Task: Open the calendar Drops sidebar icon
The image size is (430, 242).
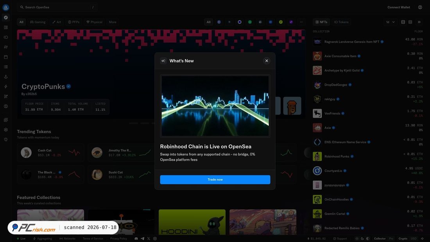Action: (x=6, y=57)
